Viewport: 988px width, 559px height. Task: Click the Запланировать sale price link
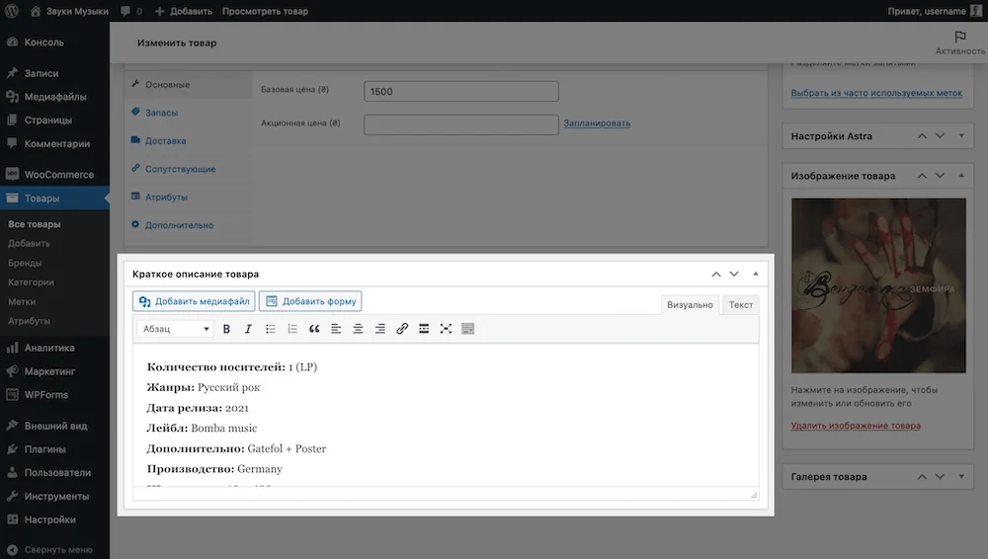click(x=597, y=122)
